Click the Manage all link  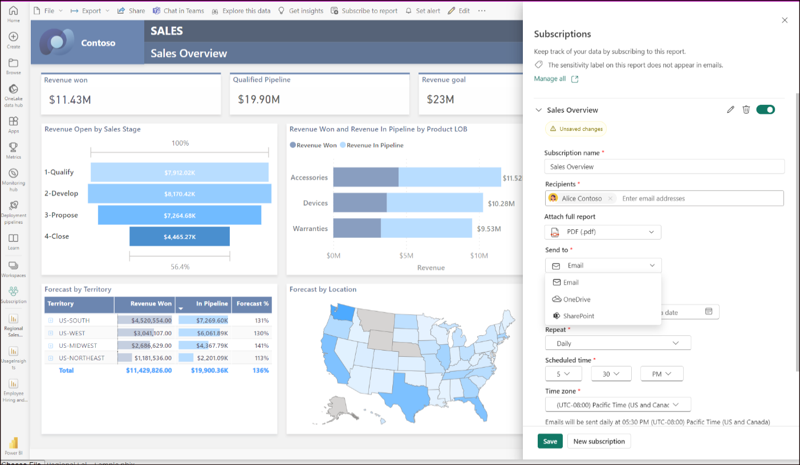tap(550, 79)
